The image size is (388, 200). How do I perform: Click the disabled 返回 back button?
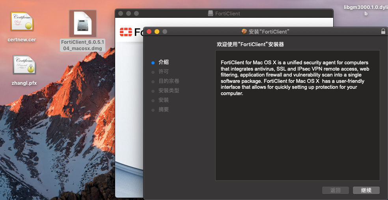335,191
